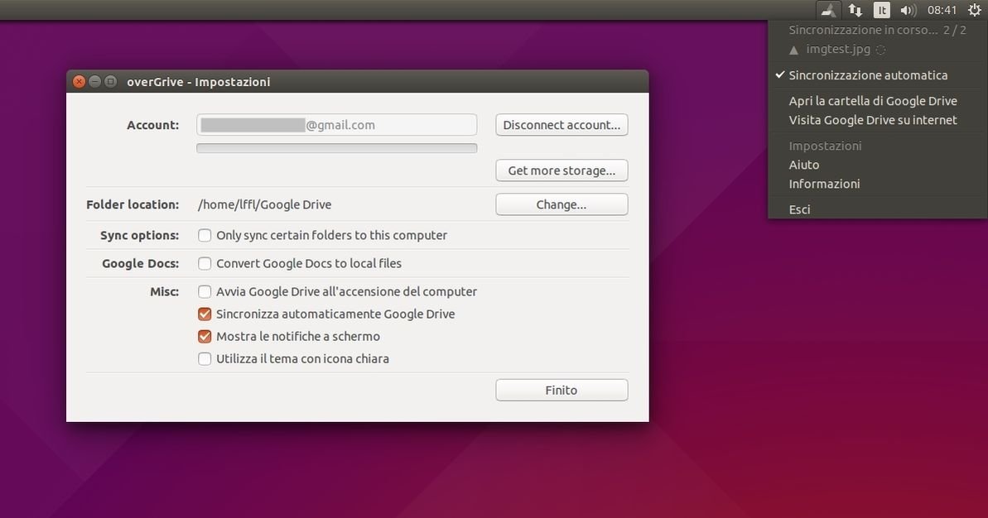Click the 'Google Docs:' label

pyautogui.click(x=141, y=264)
